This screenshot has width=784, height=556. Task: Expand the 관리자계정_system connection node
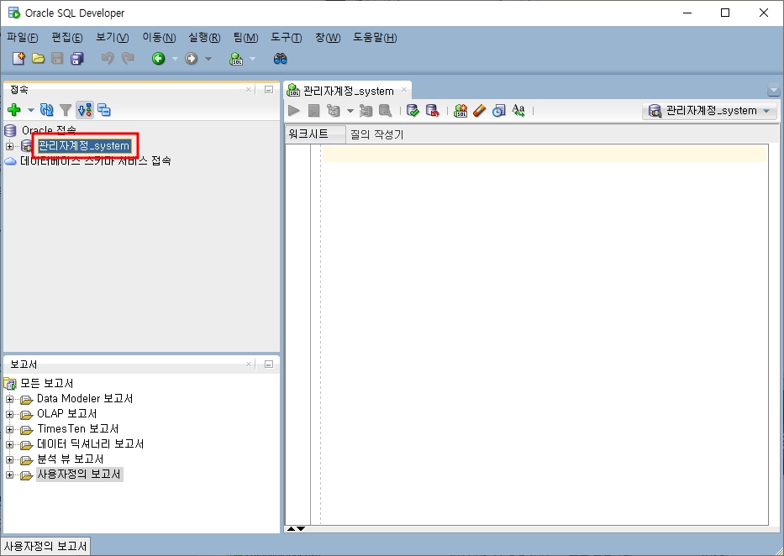pos(9,146)
